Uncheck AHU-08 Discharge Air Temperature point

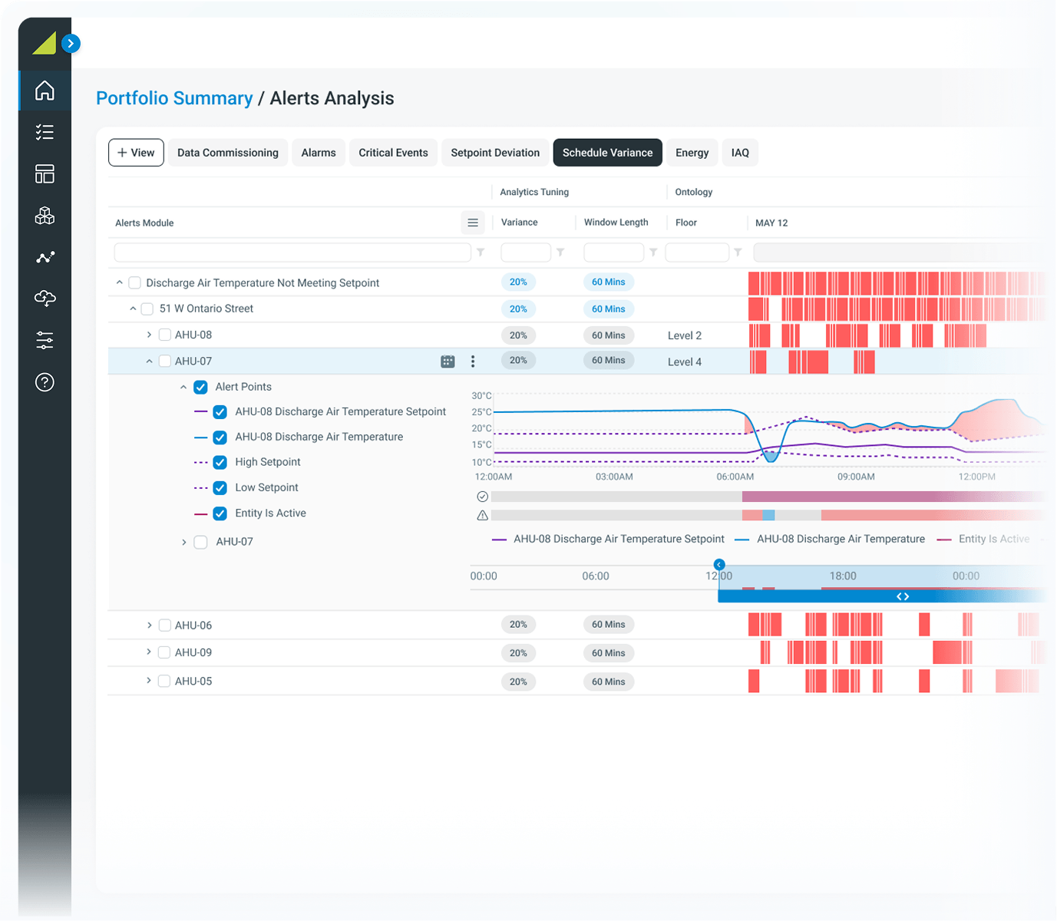coord(220,437)
